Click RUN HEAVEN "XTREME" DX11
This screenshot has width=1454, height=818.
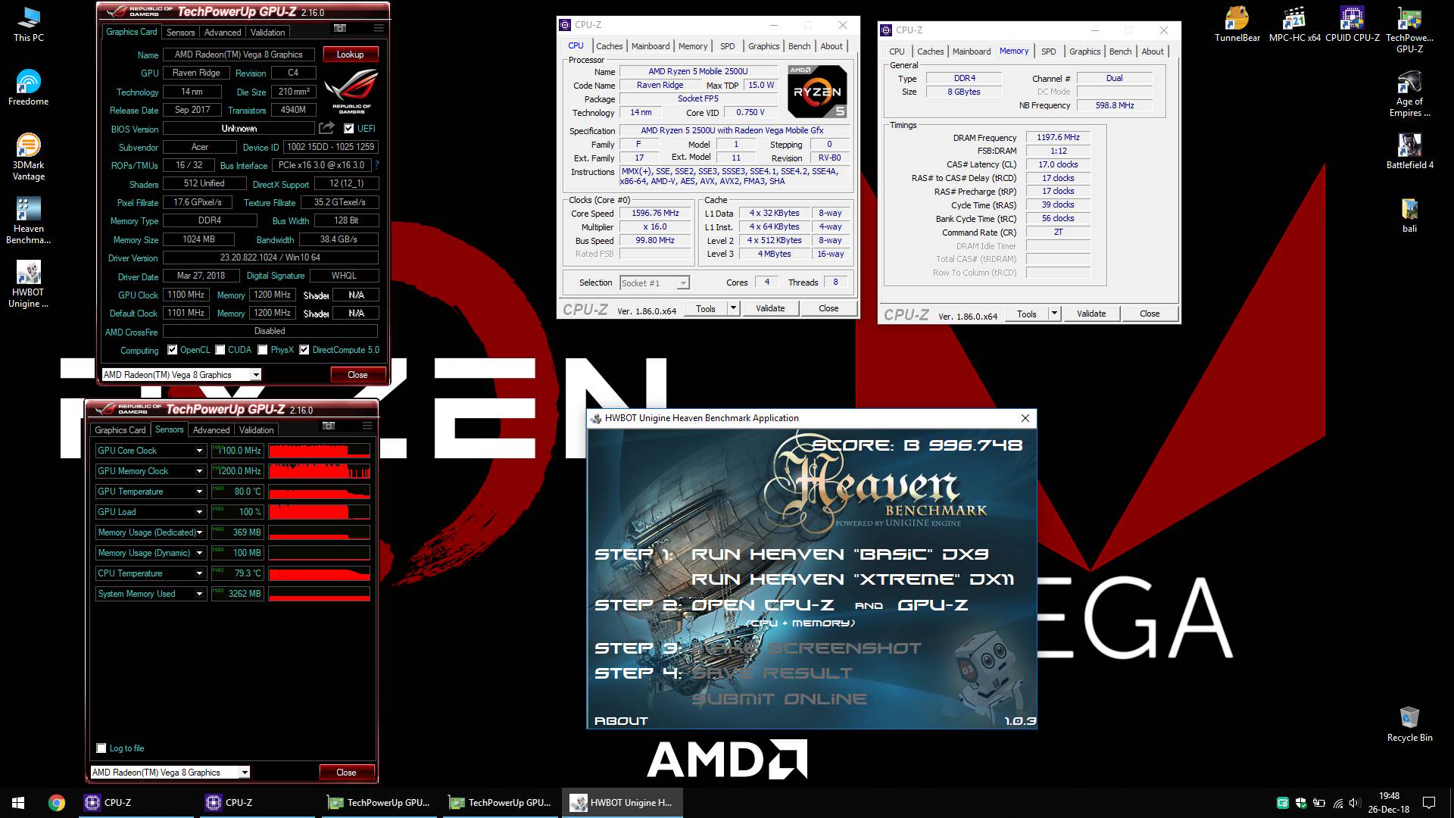click(853, 579)
